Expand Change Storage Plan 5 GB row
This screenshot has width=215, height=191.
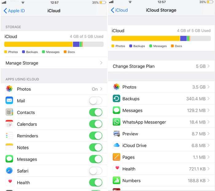point(161,66)
